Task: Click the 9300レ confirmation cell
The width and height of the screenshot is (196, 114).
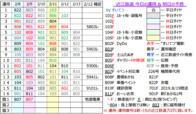Action: click(x=93, y=66)
